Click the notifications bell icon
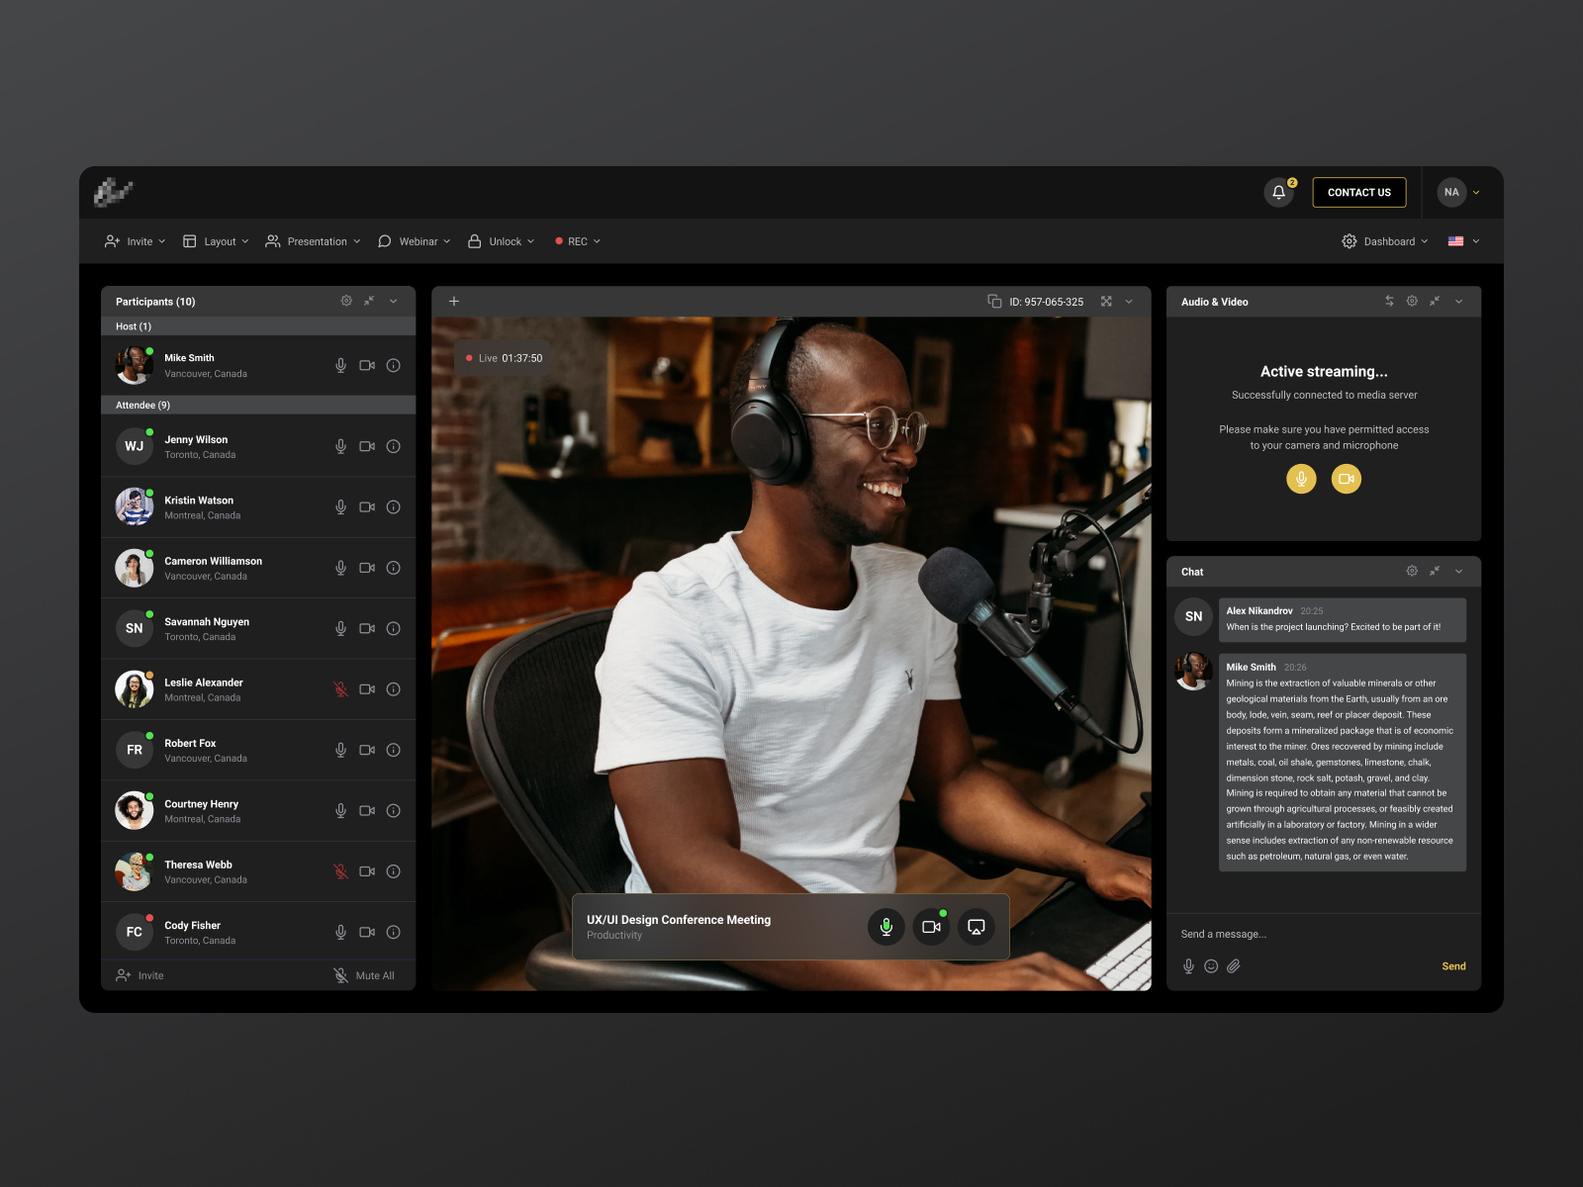1583x1187 pixels. (1279, 192)
